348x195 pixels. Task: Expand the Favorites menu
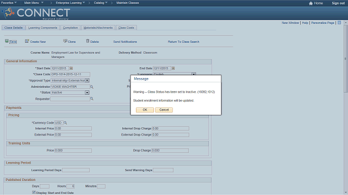[x=9, y=3]
